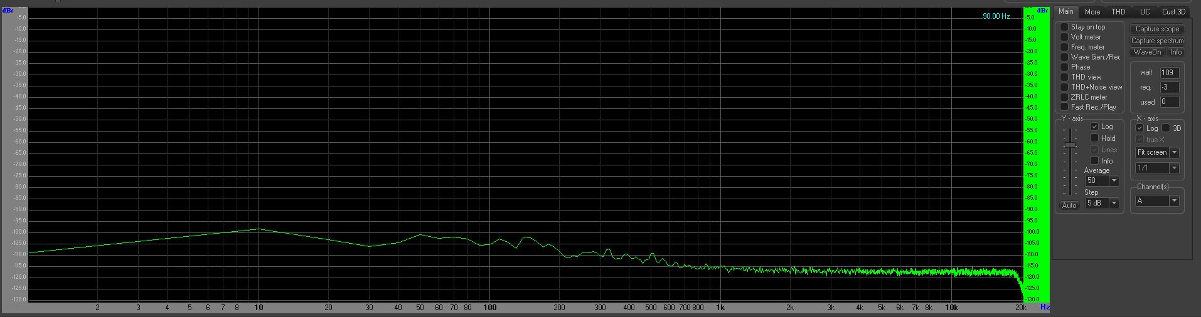
Task: Enable Y-axis Hold checkbox
Action: 1094,138
